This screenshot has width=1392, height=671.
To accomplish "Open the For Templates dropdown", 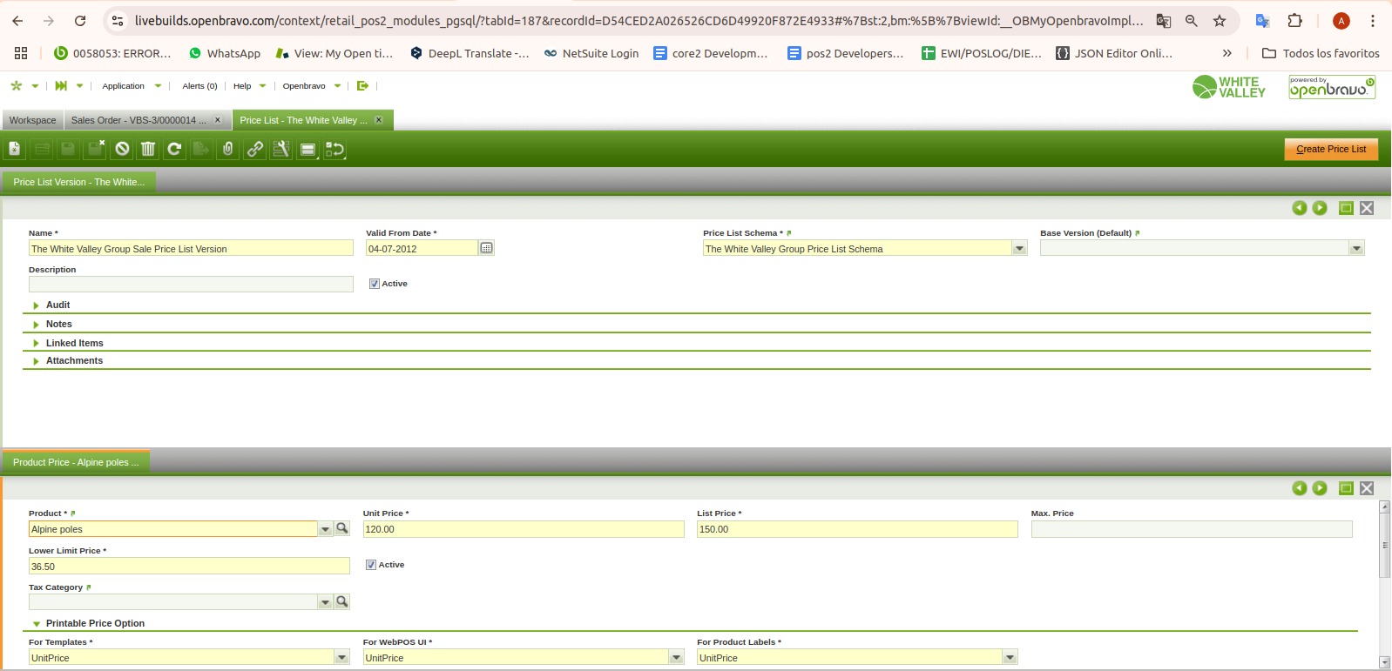I will pos(341,658).
